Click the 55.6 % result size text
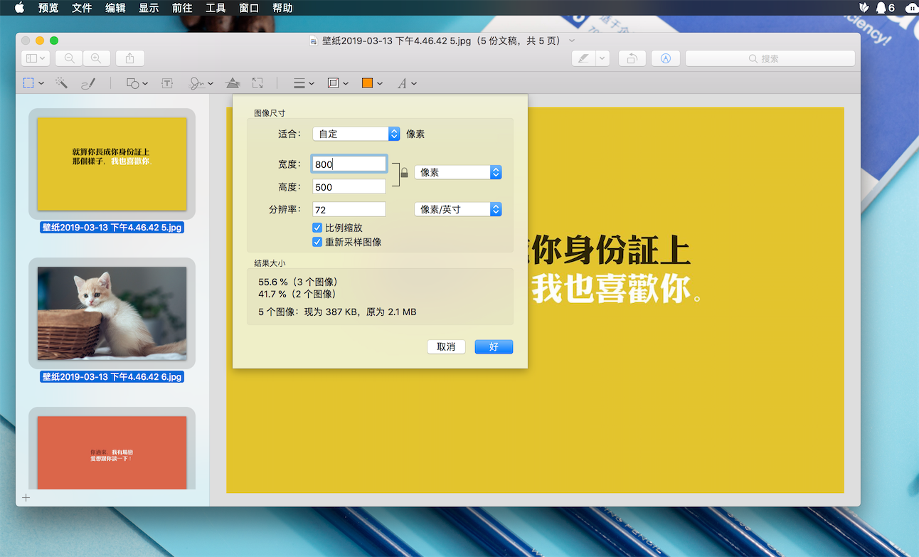The width and height of the screenshot is (919, 557). point(297,282)
